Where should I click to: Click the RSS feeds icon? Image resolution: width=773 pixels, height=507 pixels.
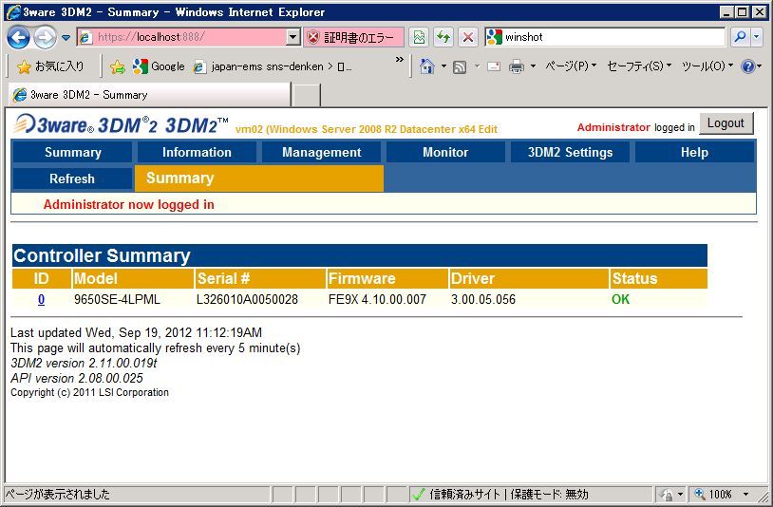(x=460, y=66)
